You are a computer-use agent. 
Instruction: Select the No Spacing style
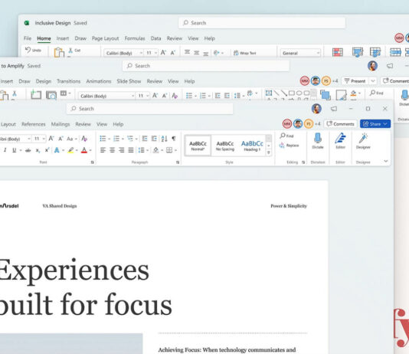click(225, 146)
